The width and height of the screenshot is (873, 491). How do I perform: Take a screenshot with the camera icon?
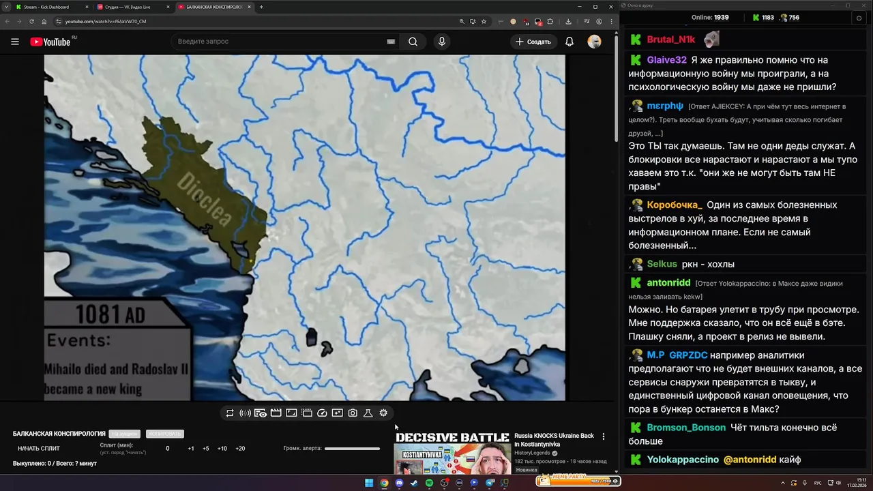click(353, 413)
